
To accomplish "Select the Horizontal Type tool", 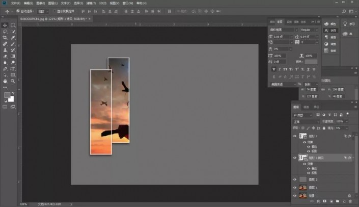I will click(x=13, y=68).
